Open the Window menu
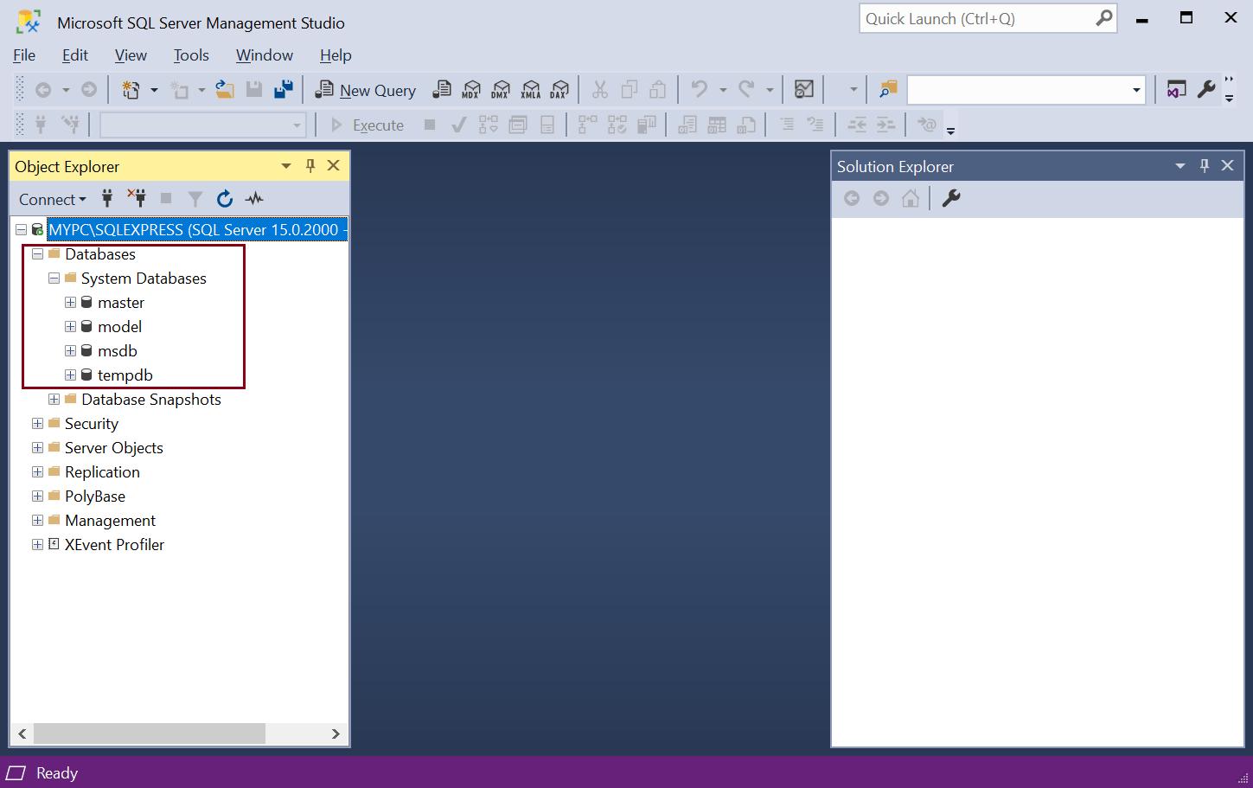1253x788 pixels. [264, 54]
